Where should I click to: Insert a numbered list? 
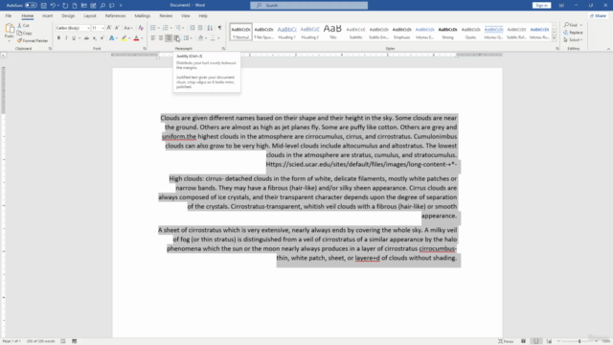click(x=166, y=28)
